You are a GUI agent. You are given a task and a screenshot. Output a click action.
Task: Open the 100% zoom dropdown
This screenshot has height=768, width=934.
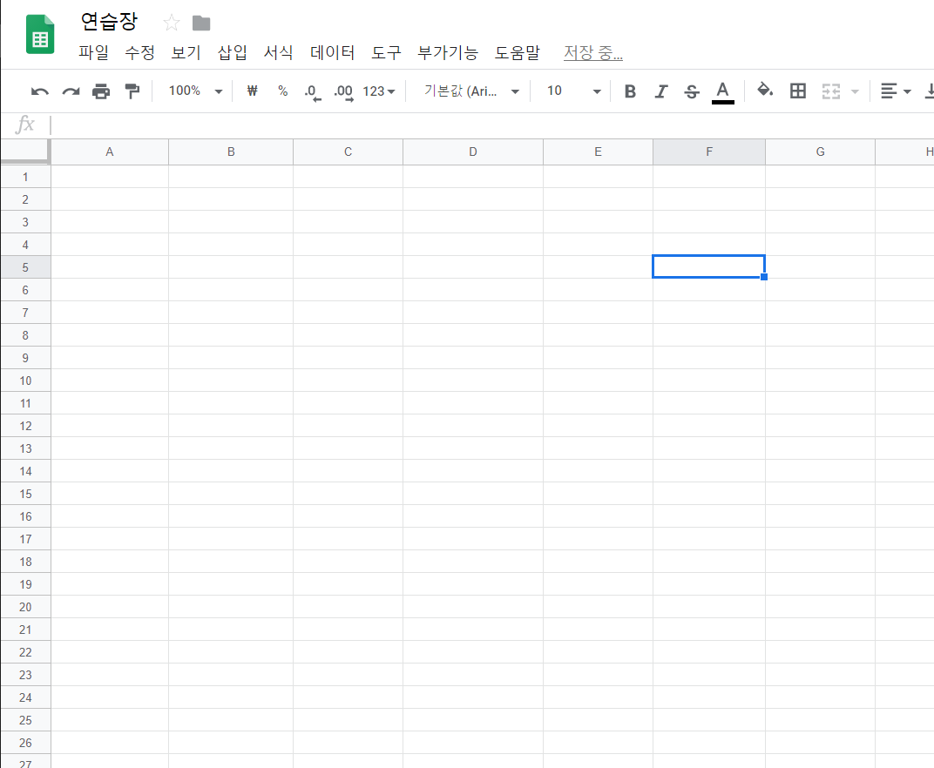pos(195,91)
